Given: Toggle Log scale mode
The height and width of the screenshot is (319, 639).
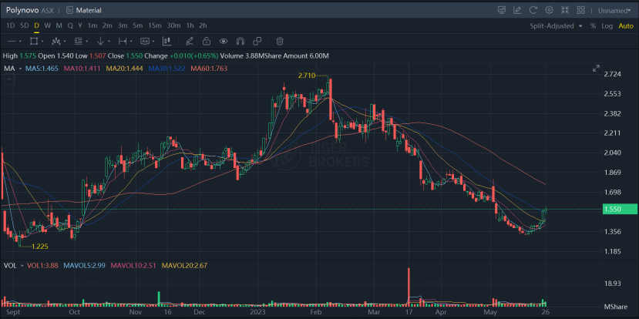Looking at the screenshot, I should (607, 25).
